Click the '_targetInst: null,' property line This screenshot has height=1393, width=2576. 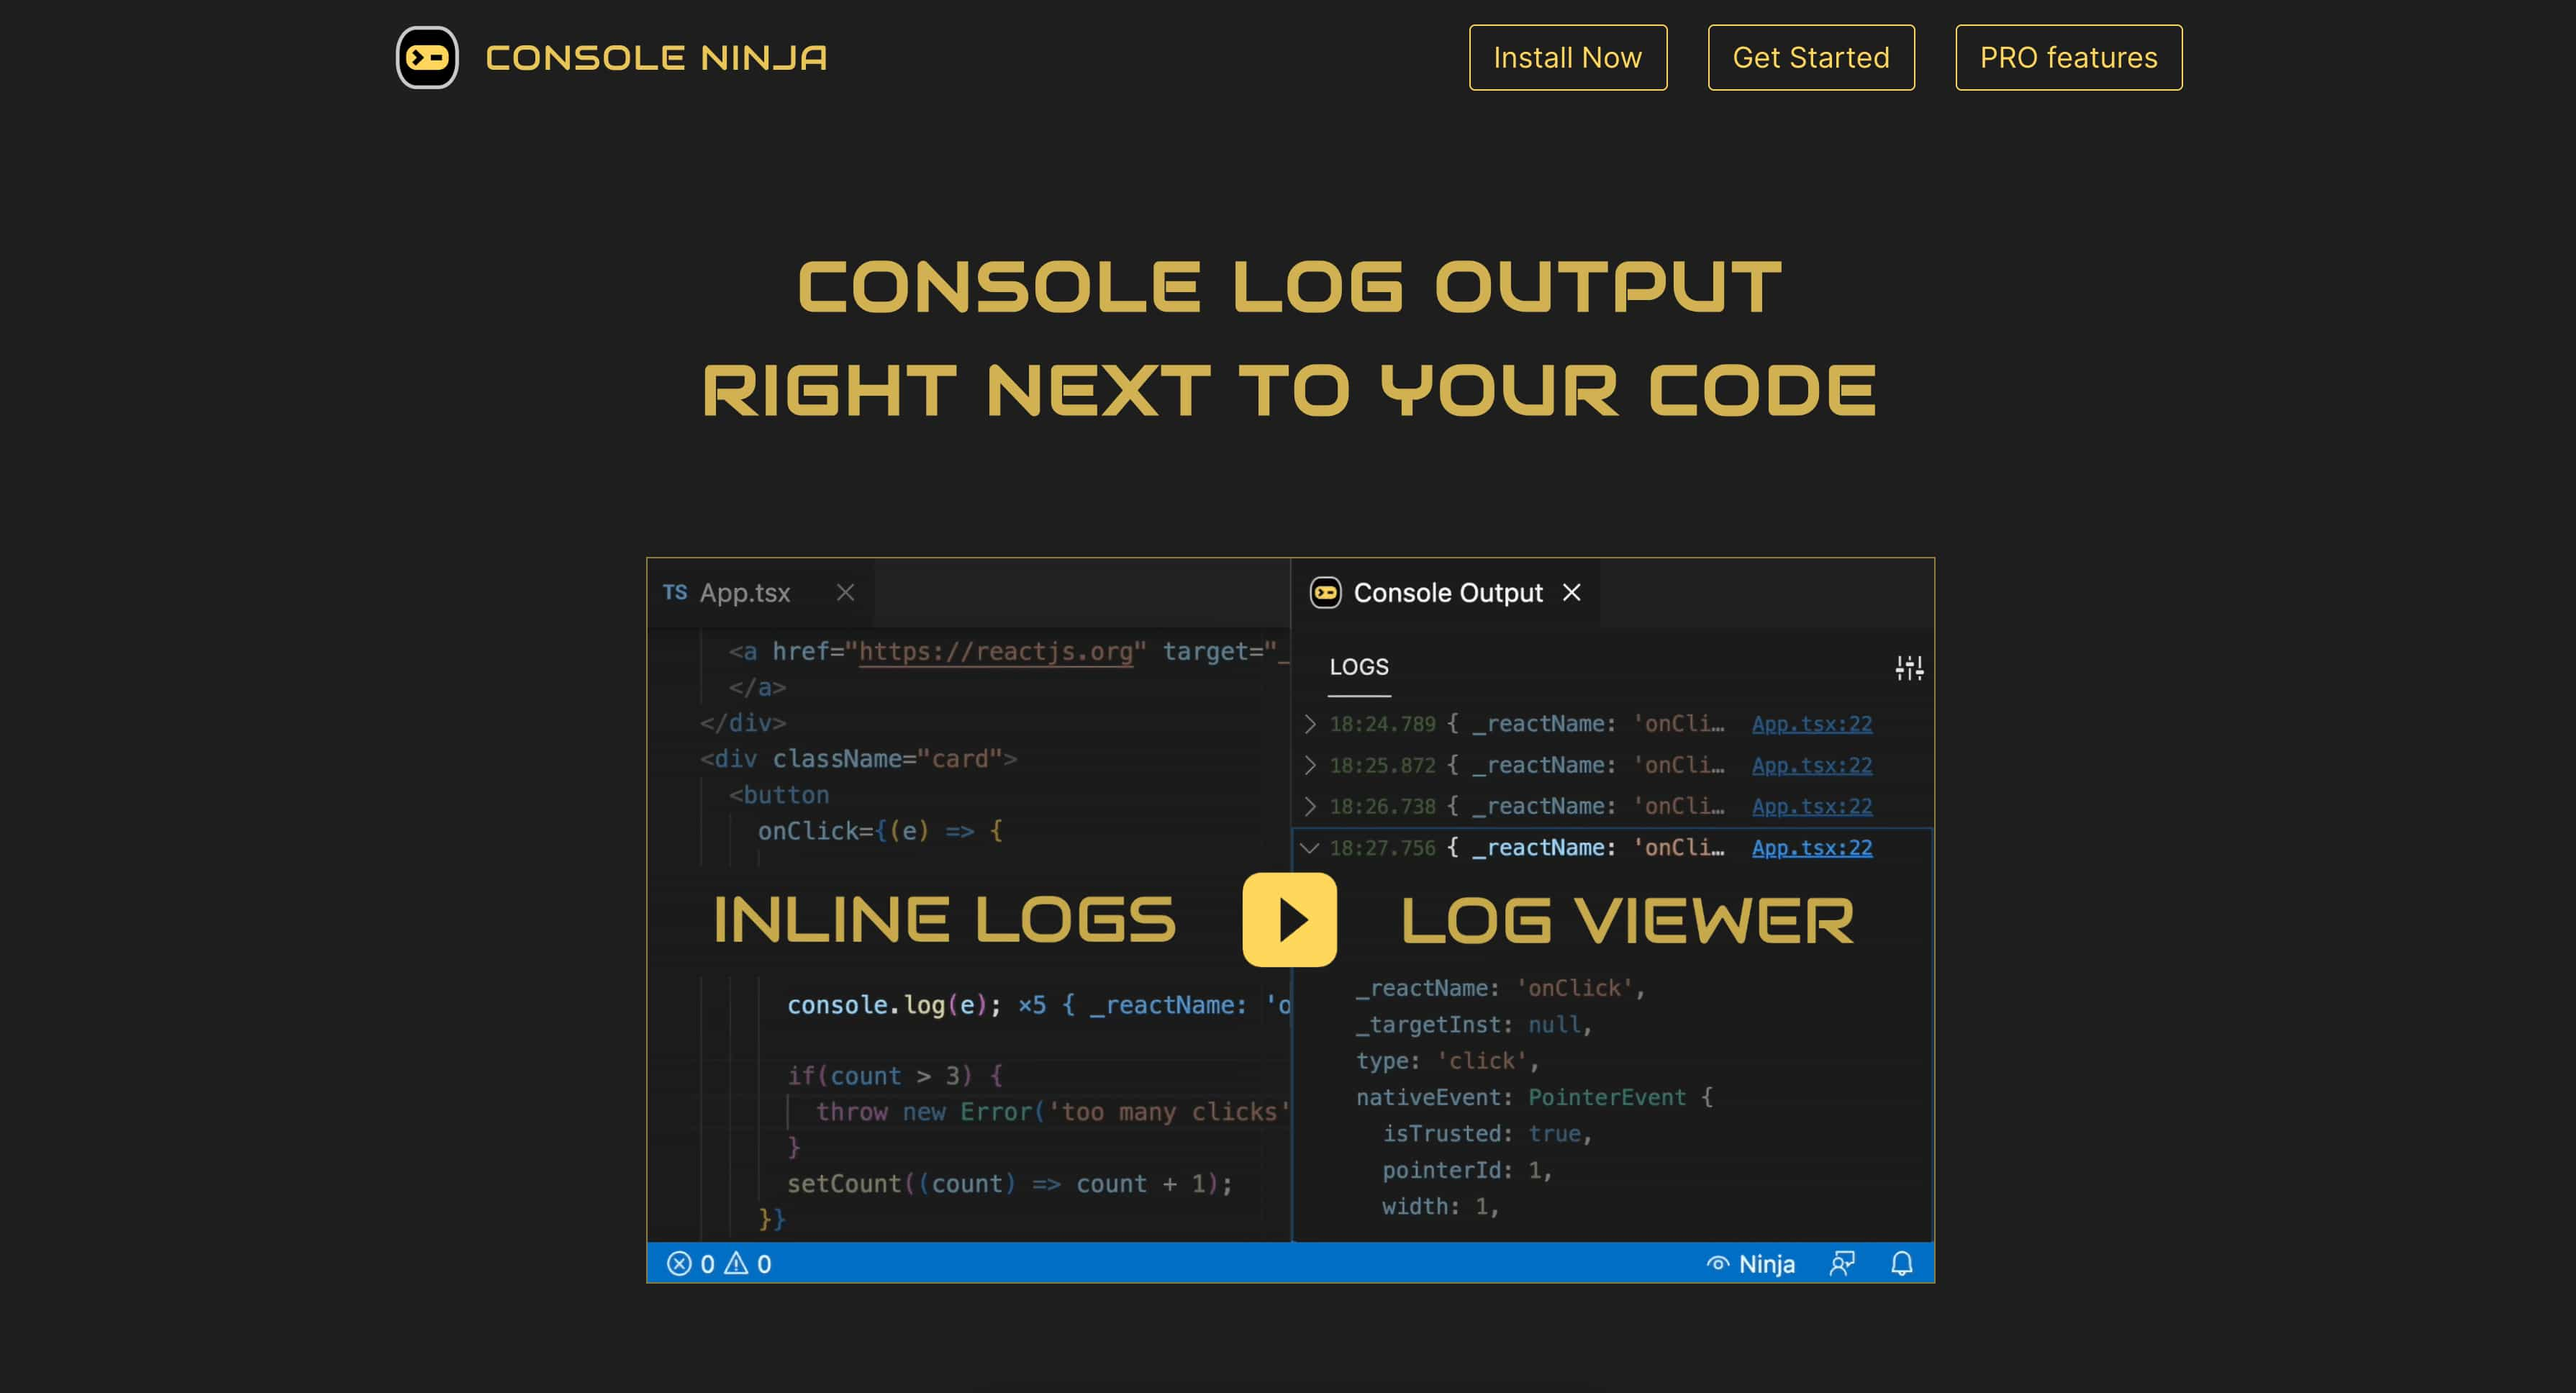pyautogui.click(x=1474, y=1025)
